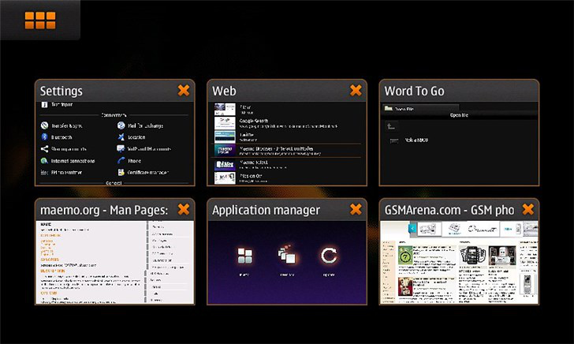The image size is (574, 344).
Task: Close the GSMArena.com window
Action: coord(527,209)
